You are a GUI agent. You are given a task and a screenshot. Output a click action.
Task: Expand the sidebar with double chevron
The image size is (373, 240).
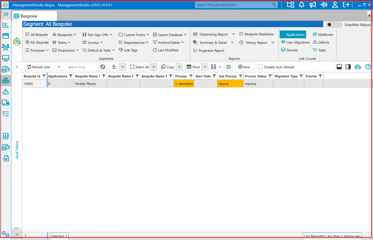pyautogui.click(x=6, y=14)
